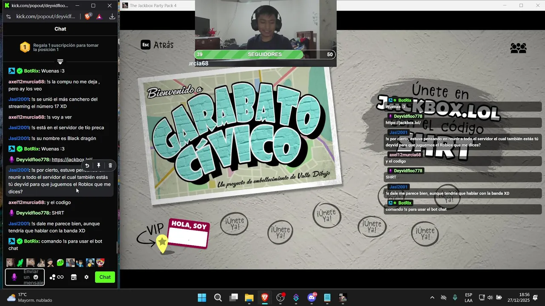This screenshot has width=545, height=306.
Task: Reply to Jasl2001's hovered message
Action: (x=87, y=166)
